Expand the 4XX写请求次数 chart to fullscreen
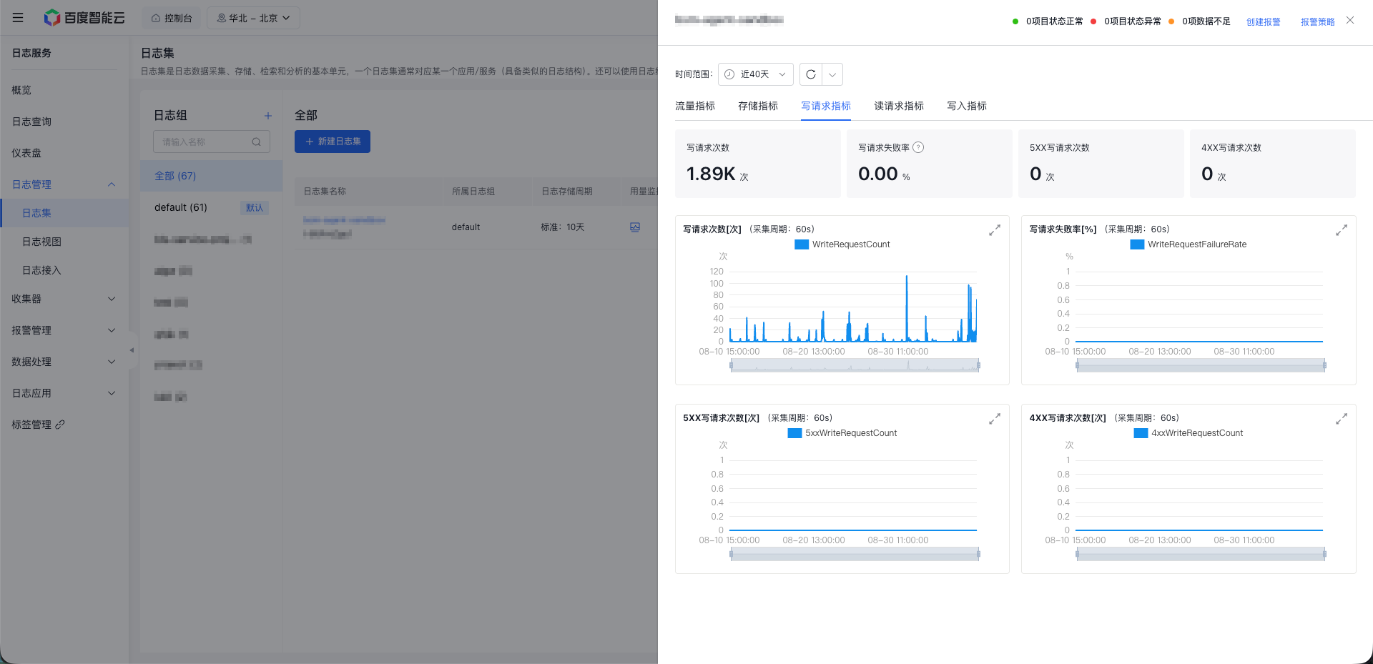Viewport: 1373px width, 664px height. 1342,419
